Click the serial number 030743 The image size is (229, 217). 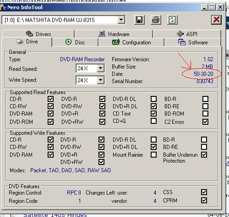click(x=205, y=81)
